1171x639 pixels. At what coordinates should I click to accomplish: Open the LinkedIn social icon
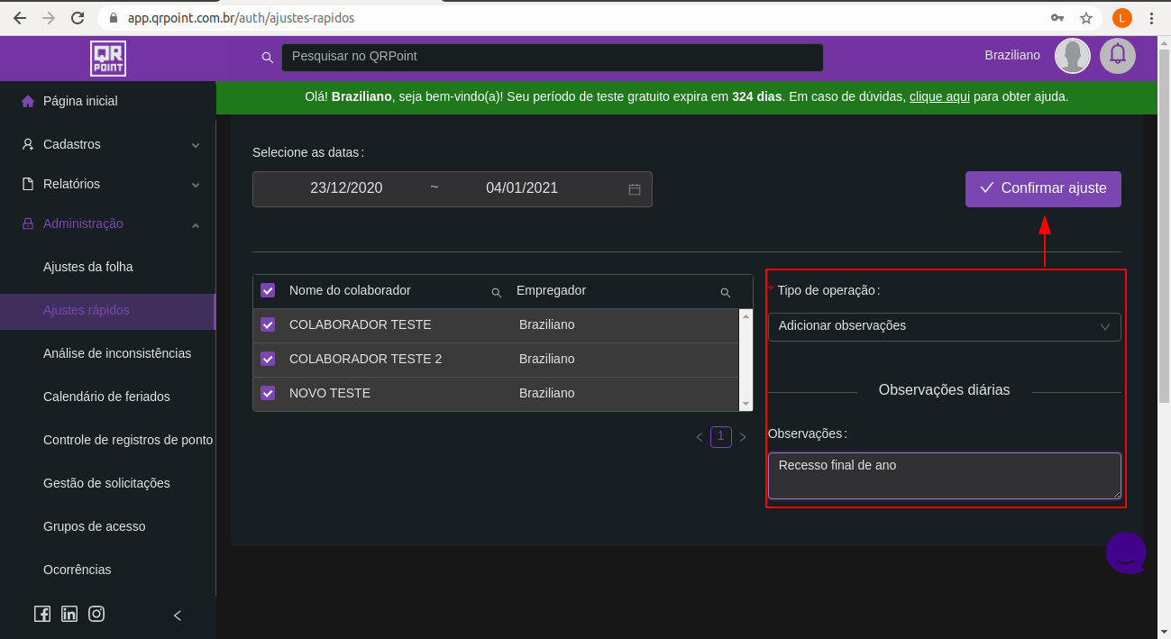(x=69, y=614)
